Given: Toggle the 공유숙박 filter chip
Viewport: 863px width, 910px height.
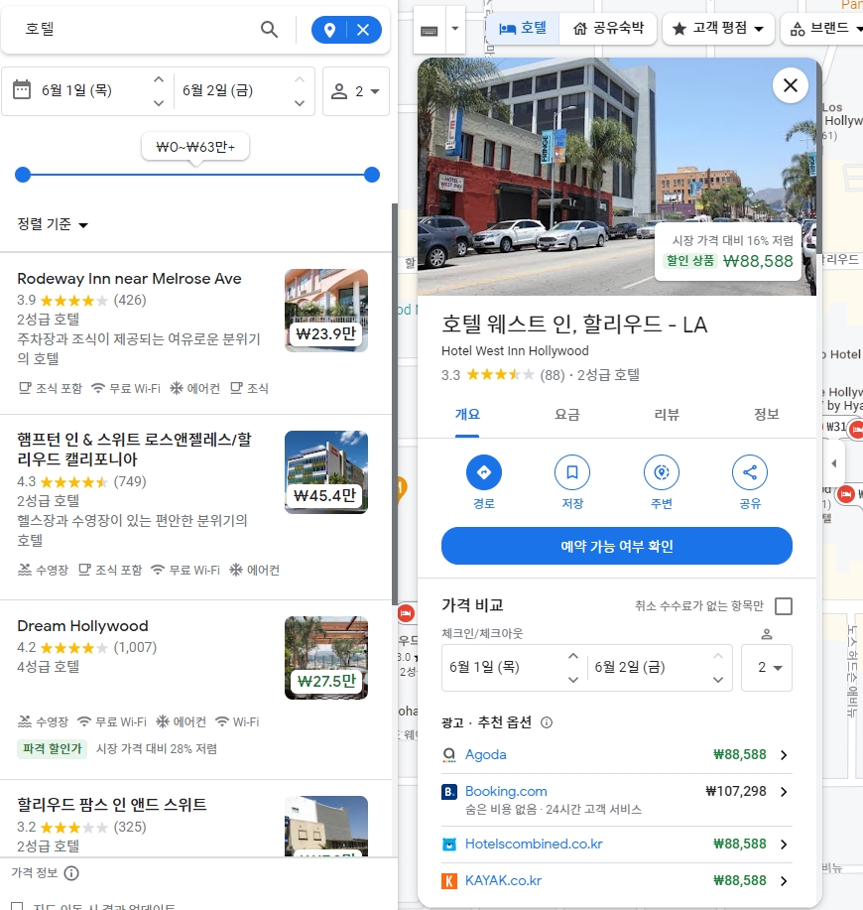Looking at the screenshot, I should tap(609, 28).
